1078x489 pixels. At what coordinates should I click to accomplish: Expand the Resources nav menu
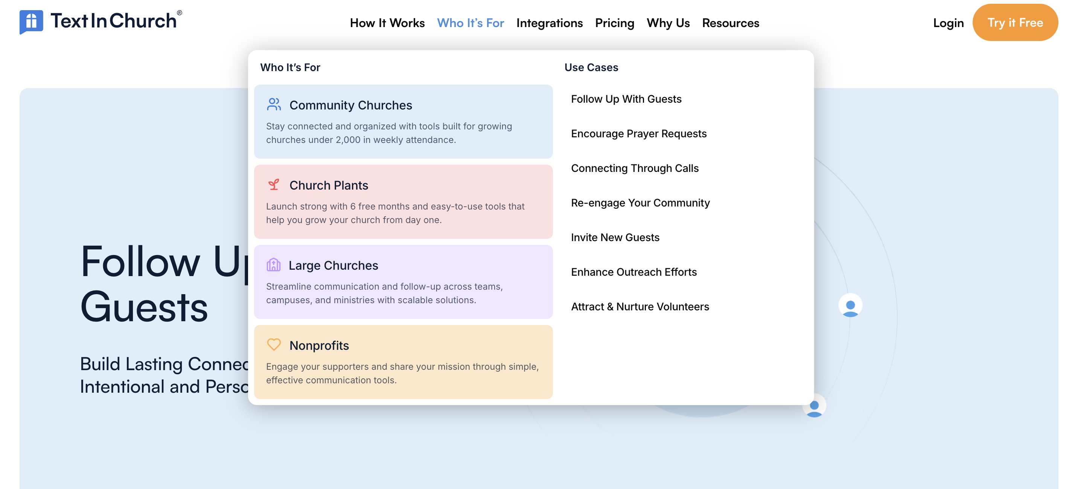730,23
